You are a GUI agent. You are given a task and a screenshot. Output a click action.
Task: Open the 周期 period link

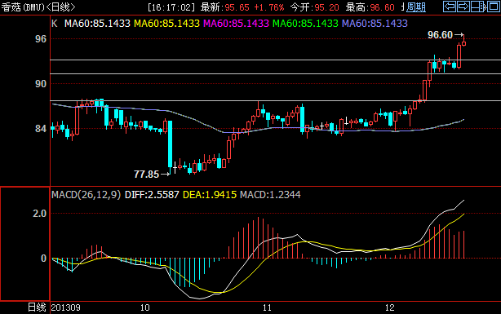click(x=416, y=7)
